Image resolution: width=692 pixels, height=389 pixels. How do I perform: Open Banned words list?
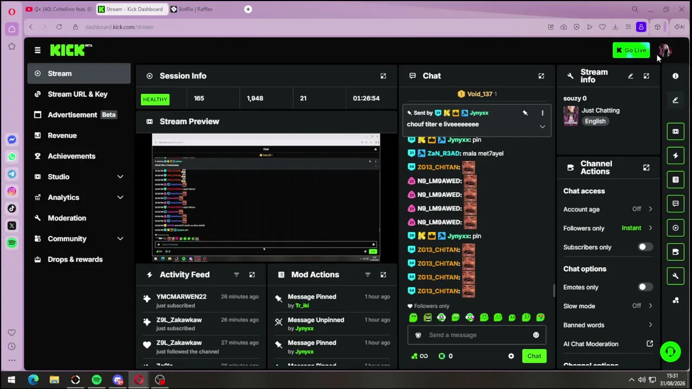click(608, 325)
